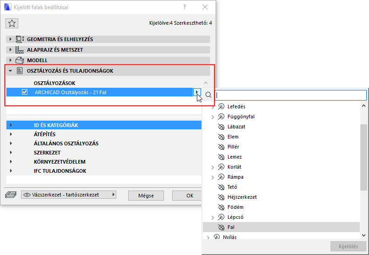This screenshot has height=255, width=369.
Task: Expand the Környezetvédelem property group
Action: pyautogui.click(x=11, y=162)
